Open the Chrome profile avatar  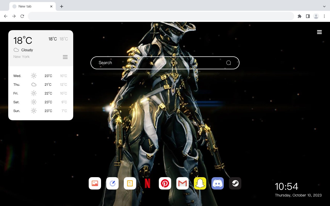[x=316, y=16]
